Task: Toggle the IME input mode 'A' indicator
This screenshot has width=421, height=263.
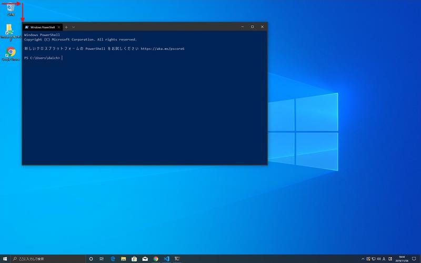Action: tap(384, 259)
